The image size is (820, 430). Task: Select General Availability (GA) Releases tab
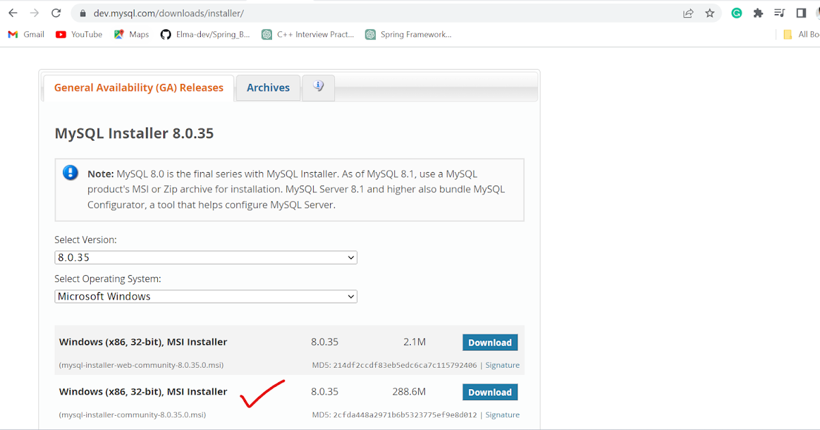click(x=139, y=87)
